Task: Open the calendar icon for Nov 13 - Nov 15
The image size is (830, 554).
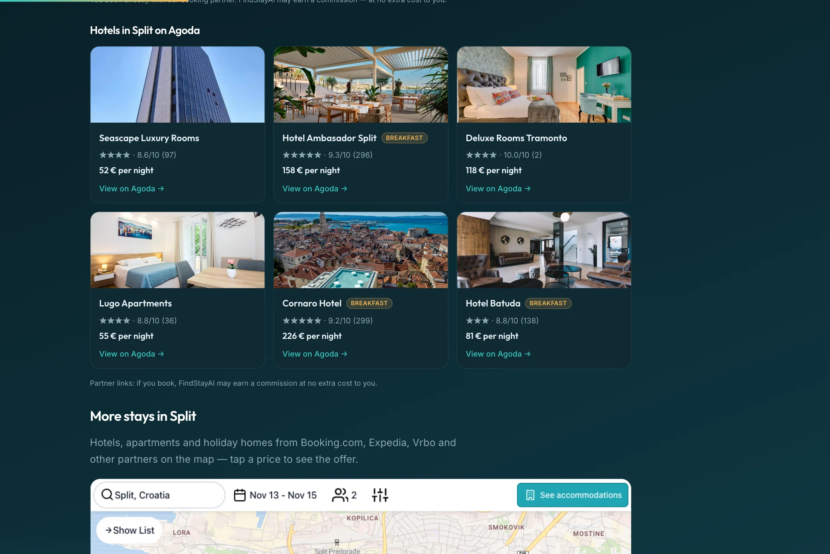Action: coord(240,495)
